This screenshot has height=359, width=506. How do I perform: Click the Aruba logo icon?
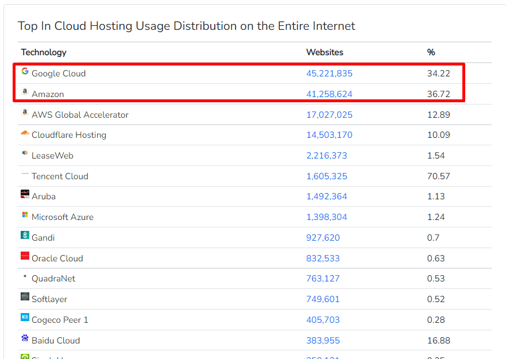[25, 194]
